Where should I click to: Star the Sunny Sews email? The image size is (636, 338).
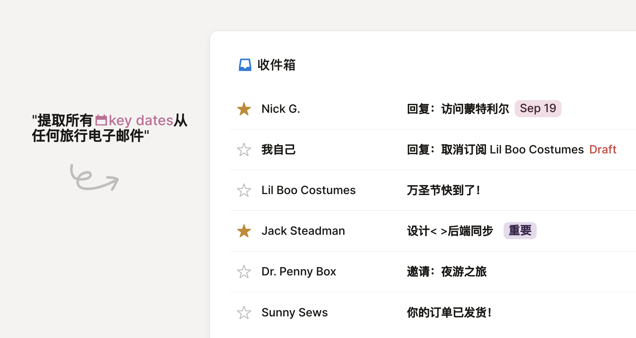click(x=244, y=313)
